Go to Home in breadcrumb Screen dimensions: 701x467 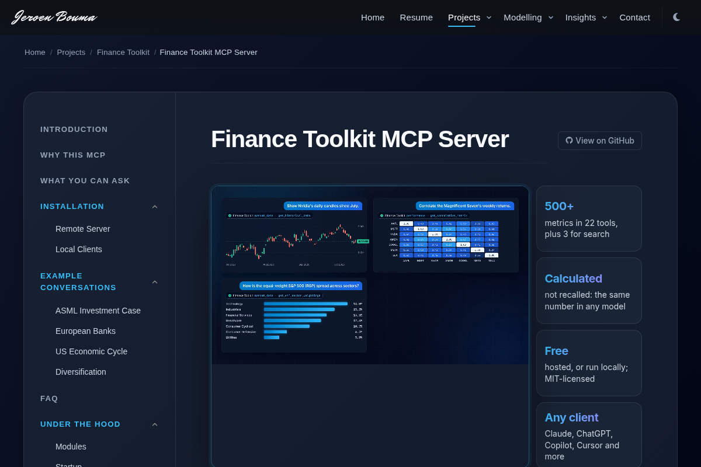click(35, 53)
